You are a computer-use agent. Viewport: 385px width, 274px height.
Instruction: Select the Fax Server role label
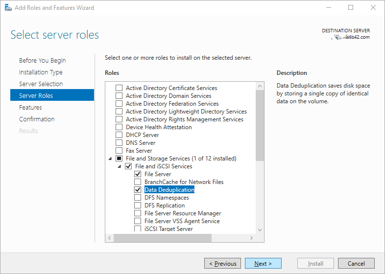(139, 151)
